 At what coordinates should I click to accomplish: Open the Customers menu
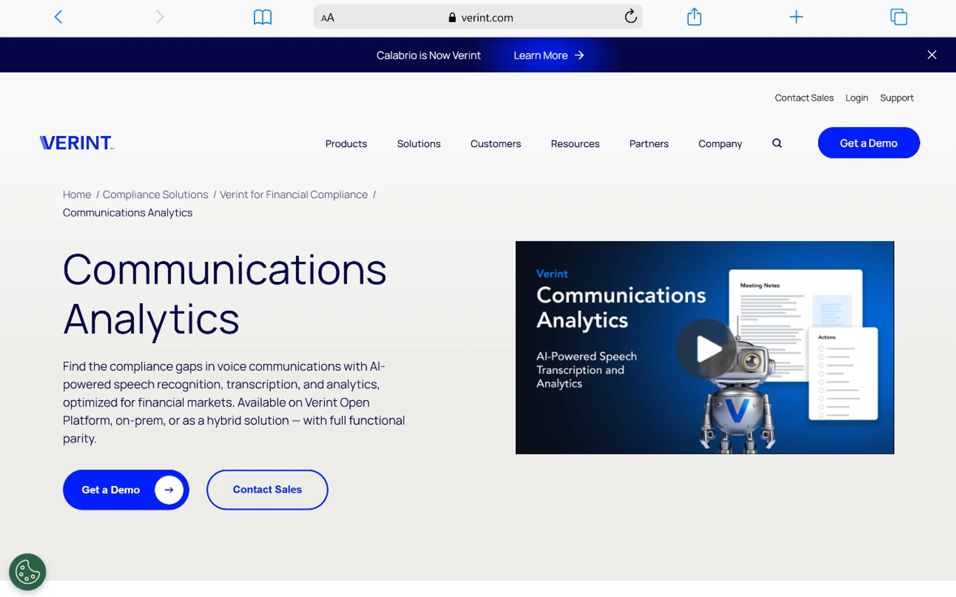click(495, 144)
